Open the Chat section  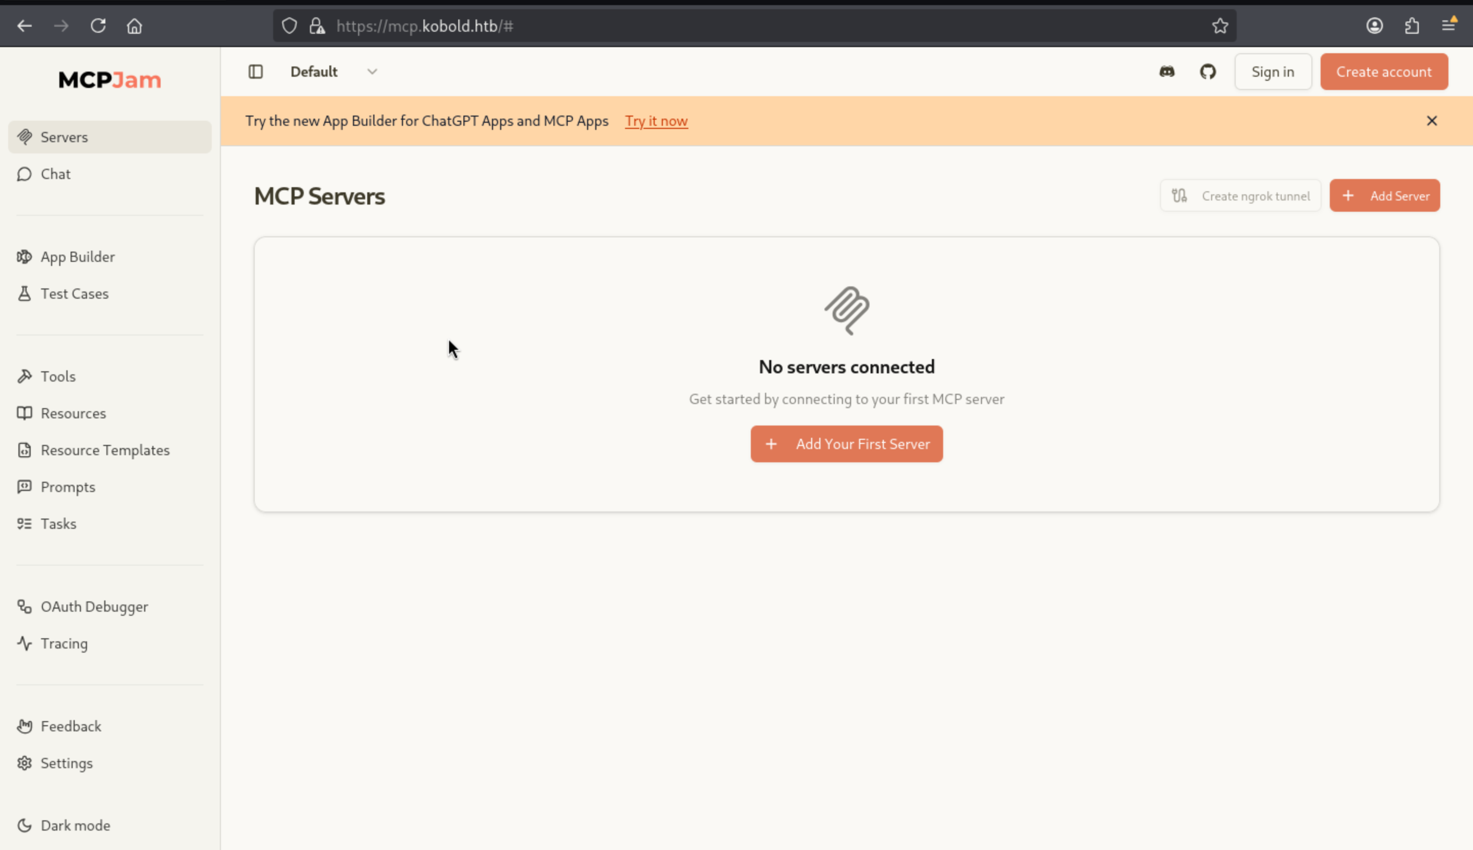point(55,174)
